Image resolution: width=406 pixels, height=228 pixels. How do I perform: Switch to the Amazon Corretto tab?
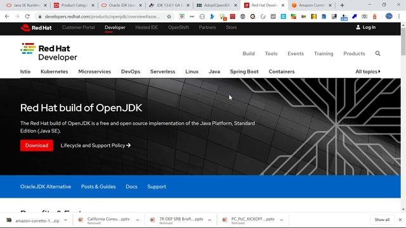[311, 5]
